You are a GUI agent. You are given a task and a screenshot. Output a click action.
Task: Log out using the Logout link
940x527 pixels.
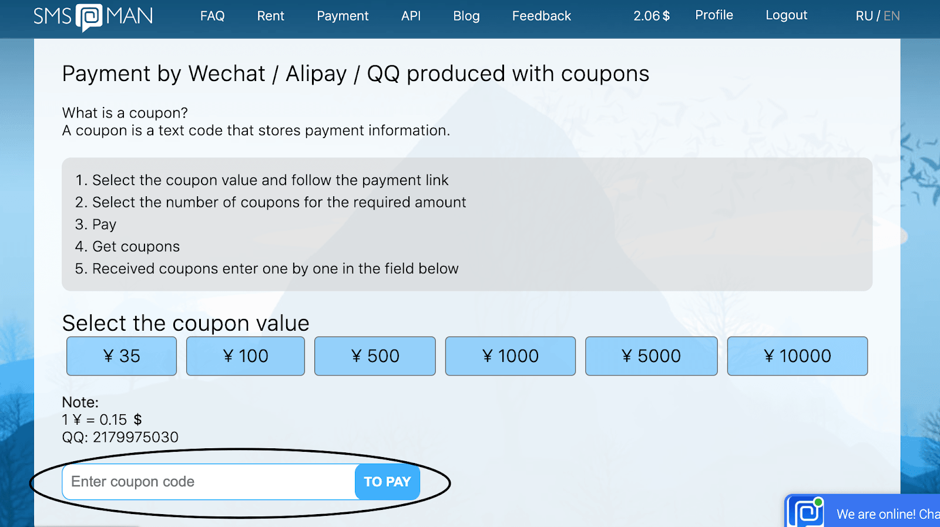786,15
